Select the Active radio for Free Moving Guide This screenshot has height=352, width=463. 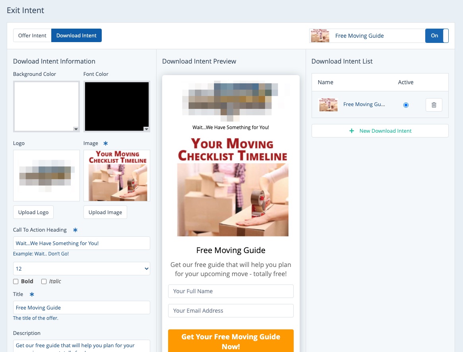click(406, 105)
